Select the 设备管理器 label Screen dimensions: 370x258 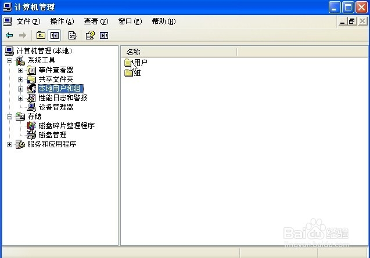pos(56,107)
